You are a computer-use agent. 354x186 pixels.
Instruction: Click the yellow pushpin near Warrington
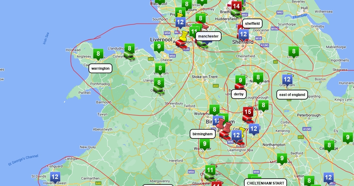[184, 36]
